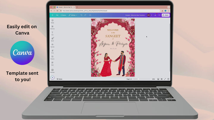
Task: Open the Tools panel in the sidebar
Action: point(52,52)
